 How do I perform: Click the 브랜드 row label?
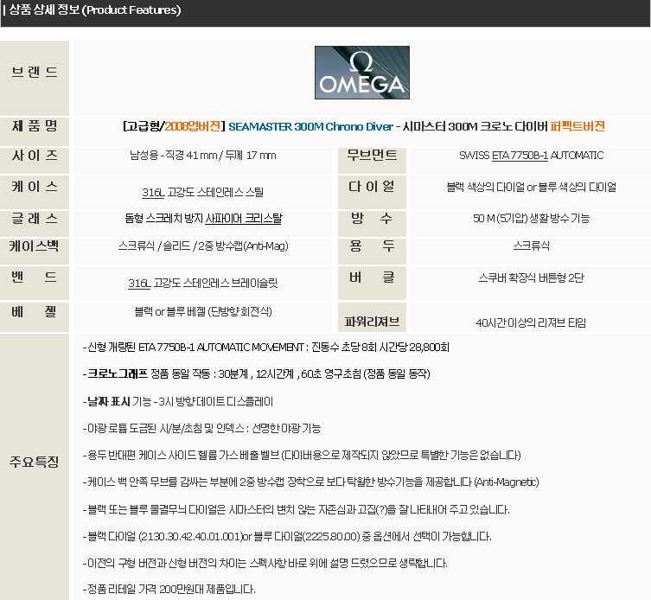(x=35, y=71)
